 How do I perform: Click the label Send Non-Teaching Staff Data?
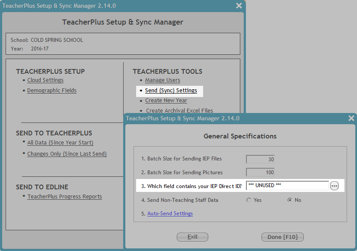182,200
